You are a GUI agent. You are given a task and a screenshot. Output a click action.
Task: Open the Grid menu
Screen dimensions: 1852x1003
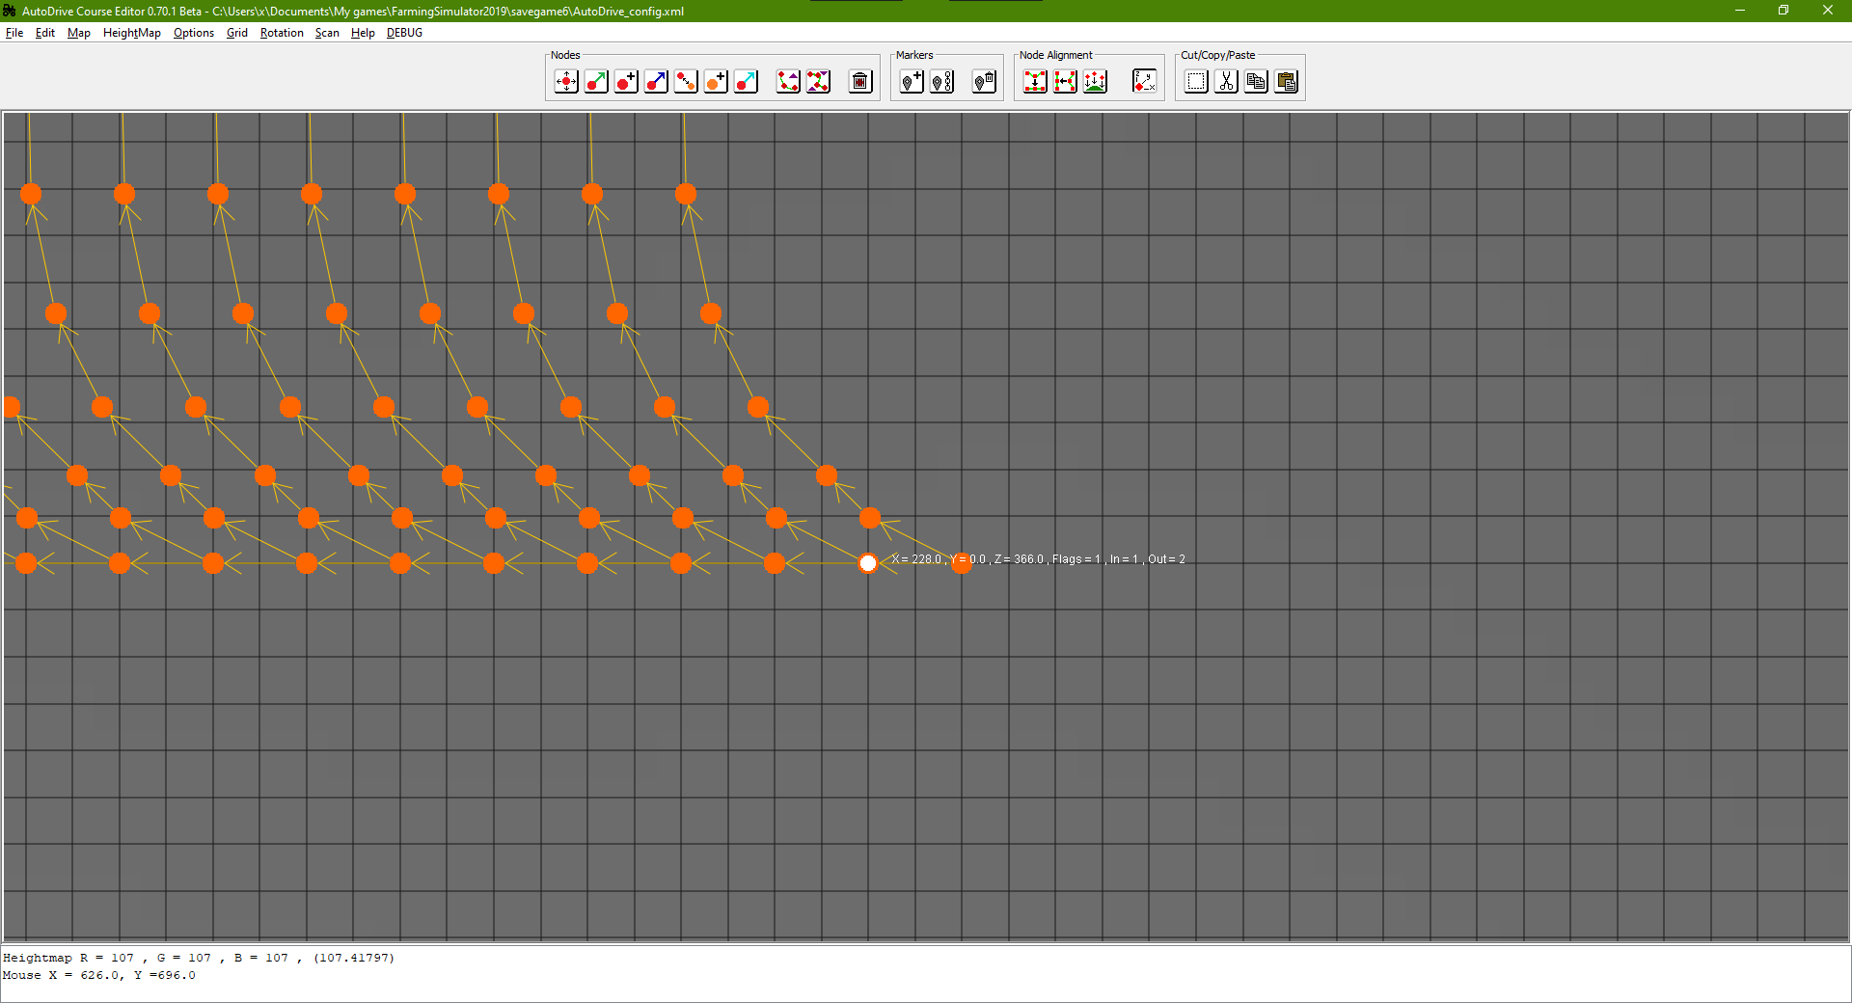pyautogui.click(x=237, y=33)
